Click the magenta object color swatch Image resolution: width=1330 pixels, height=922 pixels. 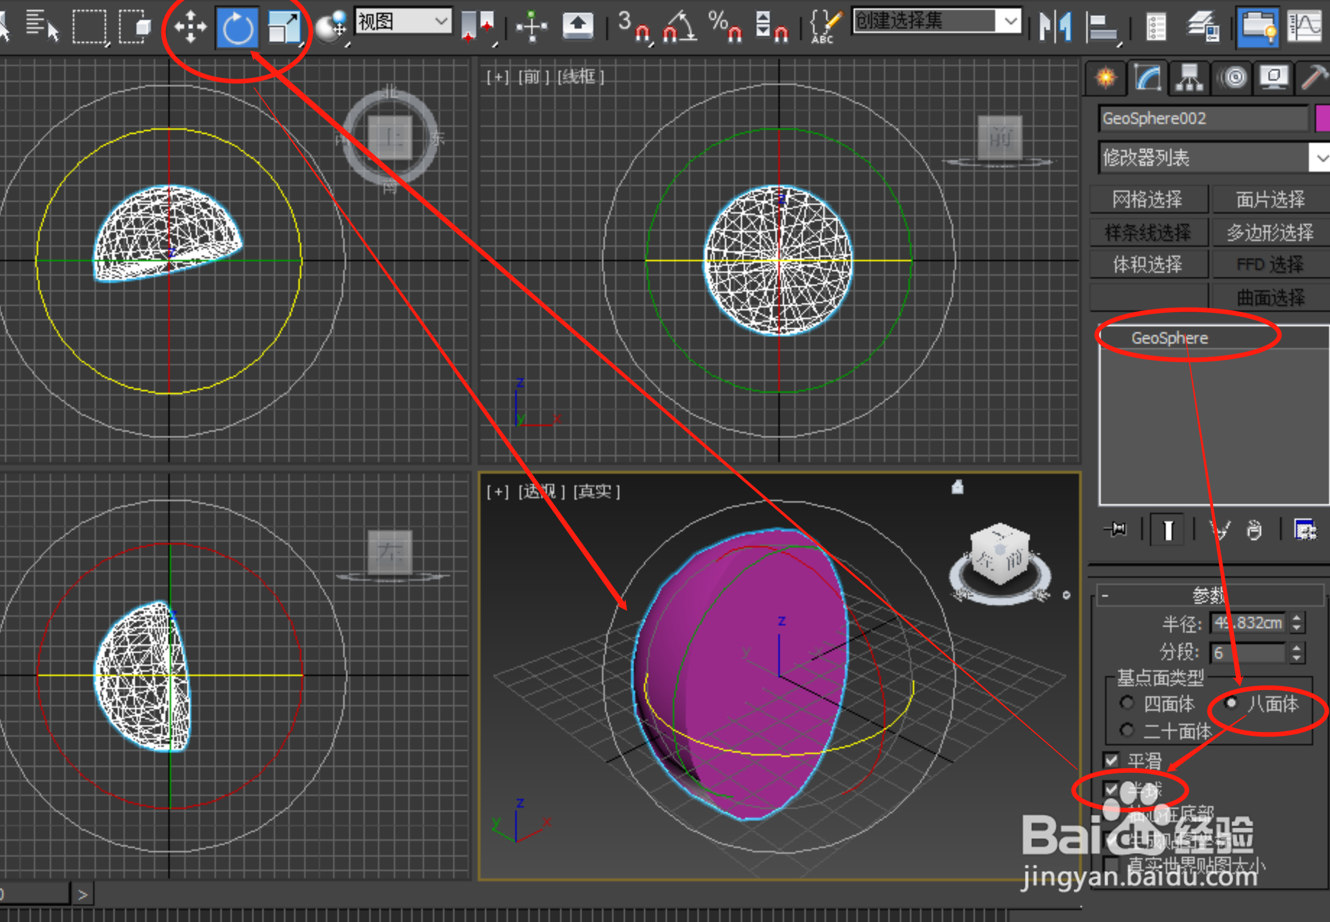[1322, 119]
